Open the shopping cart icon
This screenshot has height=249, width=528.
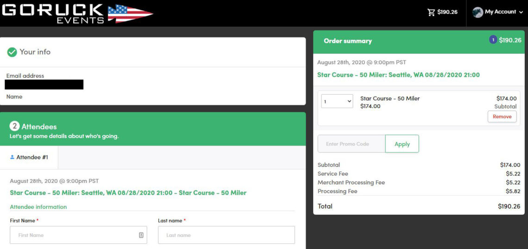pyautogui.click(x=431, y=12)
